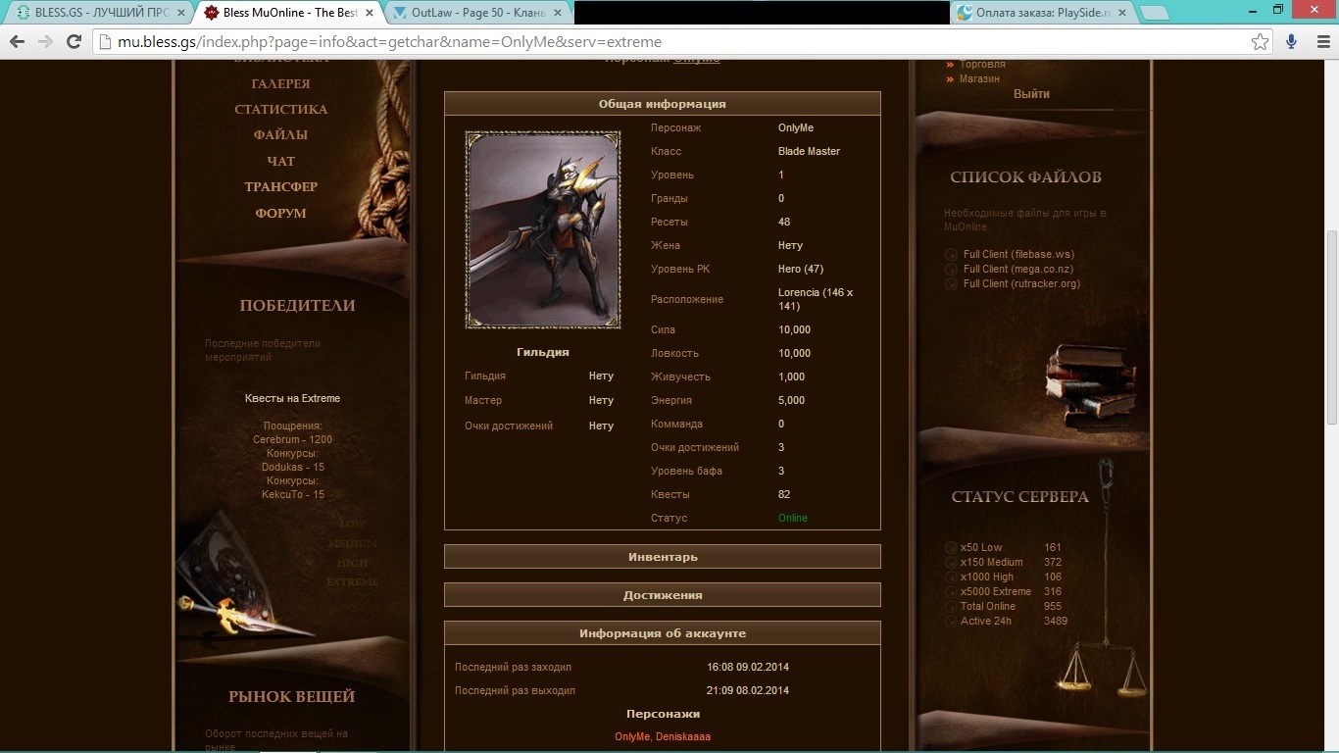Download Full Client (mega.co.nz)
1339x753 pixels.
click(x=1019, y=269)
